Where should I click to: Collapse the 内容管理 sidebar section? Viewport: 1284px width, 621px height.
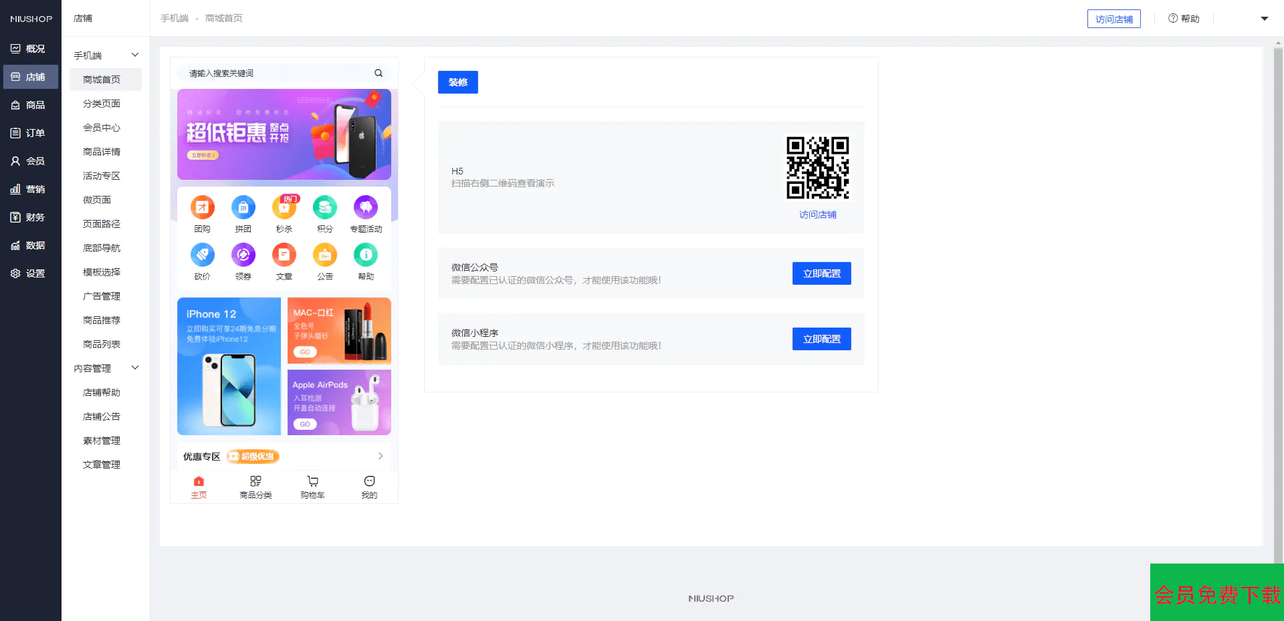click(134, 368)
